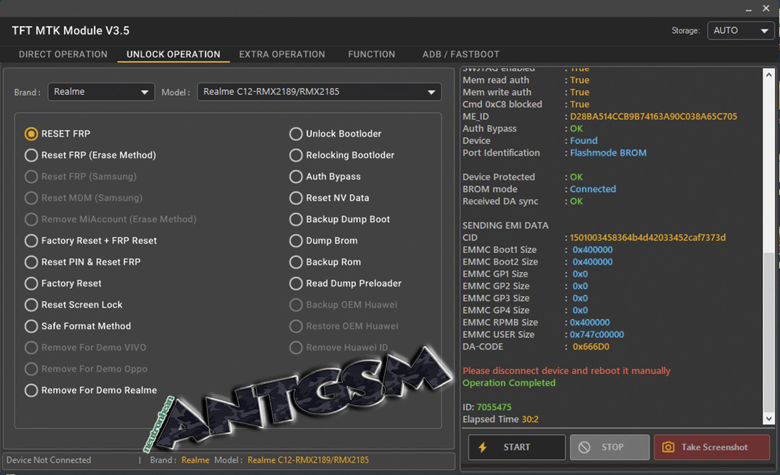Viewport: 780px width, 475px height.
Task: Click 'Flashmode BROM' port identification value
Action: (x=608, y=152)
